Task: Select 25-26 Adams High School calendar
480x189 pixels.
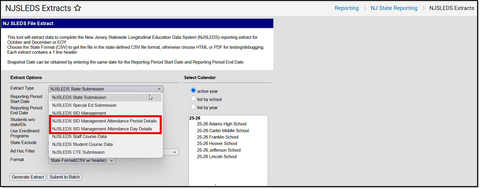Action: point(221,124)
